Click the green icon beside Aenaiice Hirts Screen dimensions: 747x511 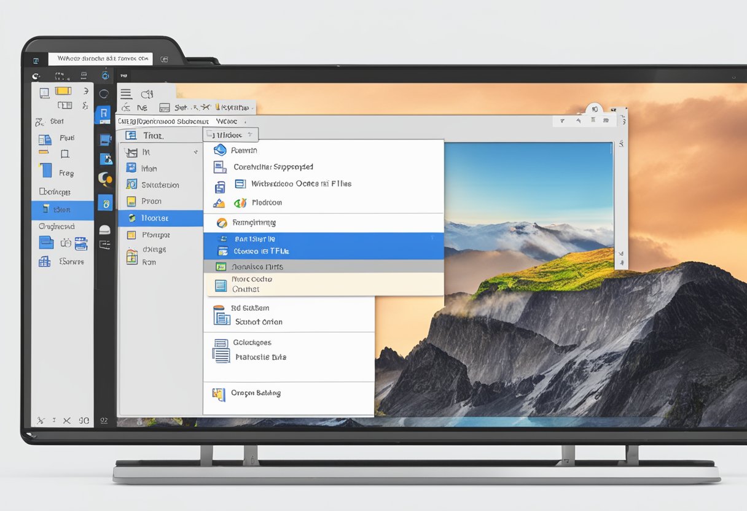click(221, 267)
